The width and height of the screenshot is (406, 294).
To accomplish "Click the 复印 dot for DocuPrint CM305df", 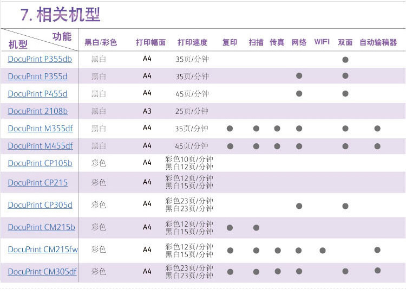I will tap(230, 272).
